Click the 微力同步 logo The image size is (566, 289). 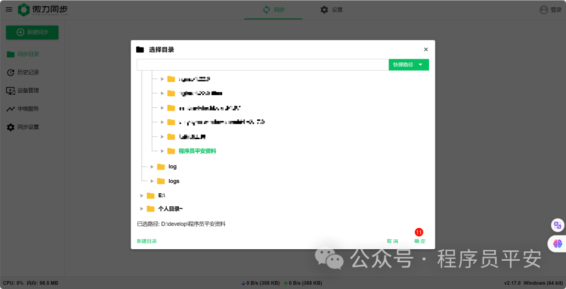pos(43,10)
